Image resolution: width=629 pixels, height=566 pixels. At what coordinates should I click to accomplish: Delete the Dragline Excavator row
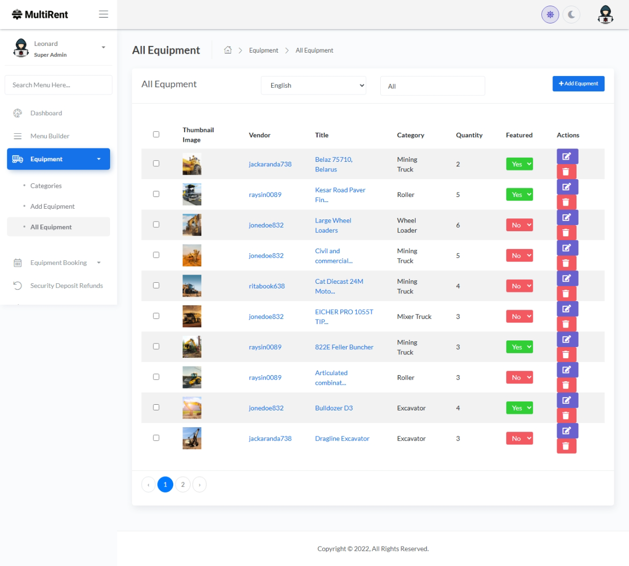[566, 446]
